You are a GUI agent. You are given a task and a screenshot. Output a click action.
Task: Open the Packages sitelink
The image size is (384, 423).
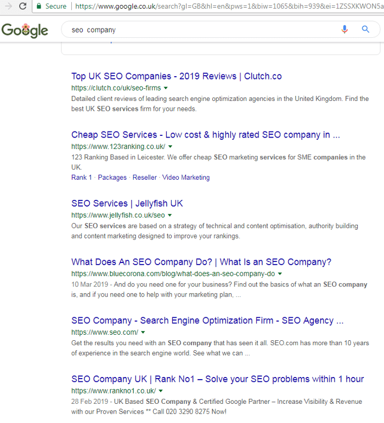coord(112,178)
